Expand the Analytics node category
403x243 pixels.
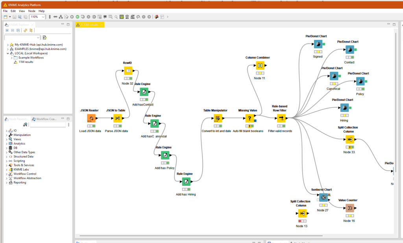pyautogui.click(x=7, y=144)
